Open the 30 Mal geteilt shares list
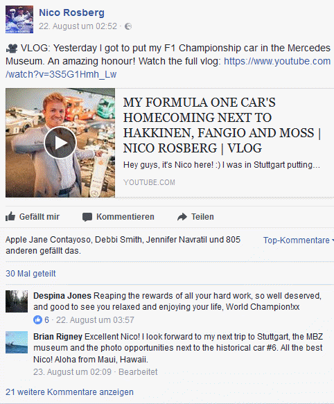The image size is (334, 404). (30, 273)
